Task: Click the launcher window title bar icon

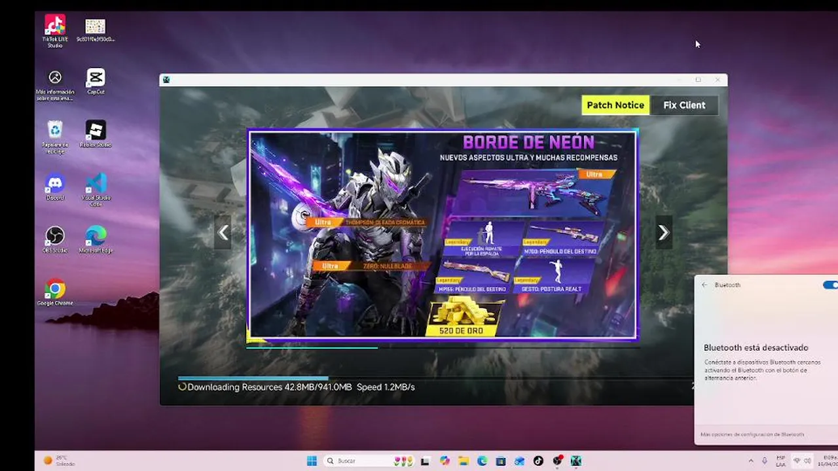Action: 166,80
